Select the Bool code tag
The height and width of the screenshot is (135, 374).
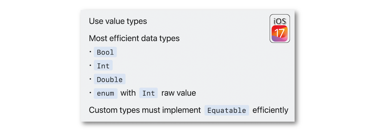click(x=105, y=52)
